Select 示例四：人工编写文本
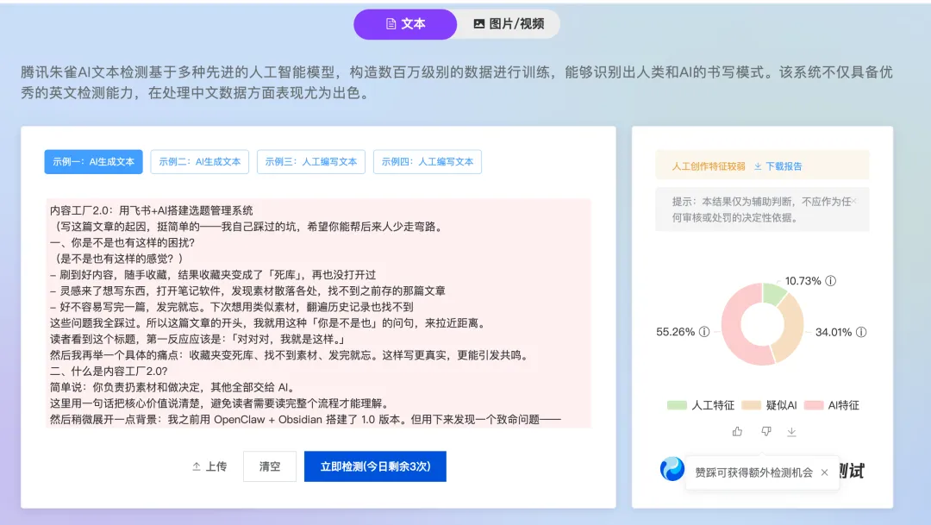 (428, 161)
